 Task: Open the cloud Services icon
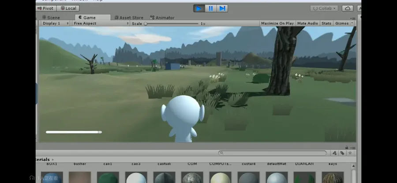click(x=348, y=8)
